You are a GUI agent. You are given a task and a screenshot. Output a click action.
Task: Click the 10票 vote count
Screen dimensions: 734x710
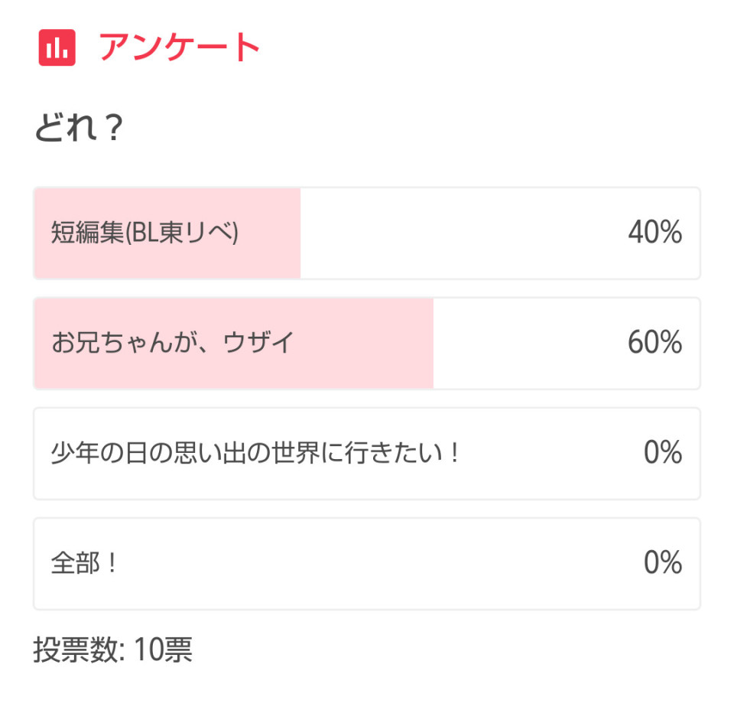point(164,650)
